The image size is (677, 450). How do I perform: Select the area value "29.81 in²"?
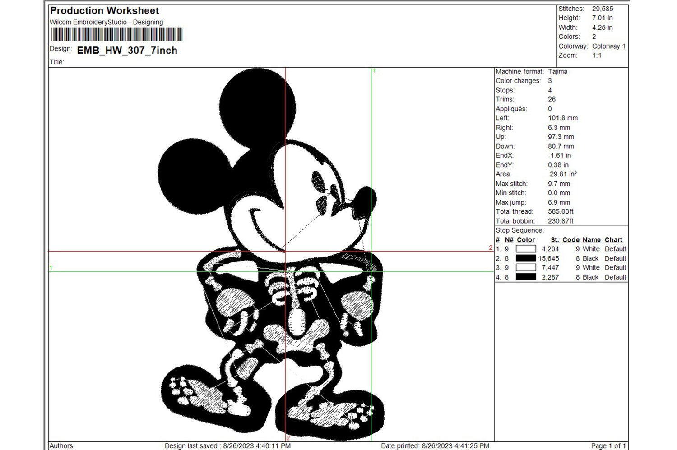click(563, 174)
